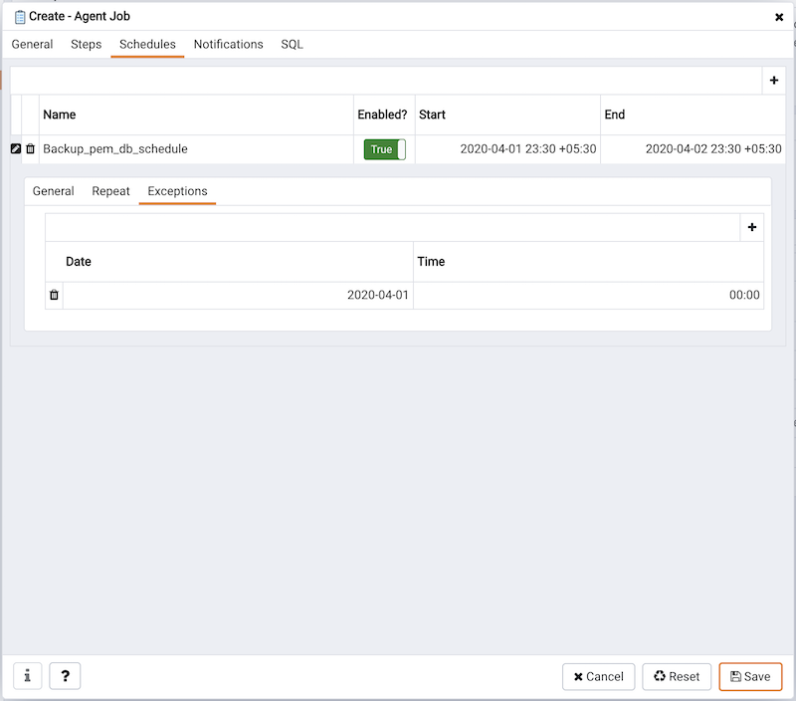Click the Enabled? column header
This screenshot has width=796, height=701.
(382, 115)
